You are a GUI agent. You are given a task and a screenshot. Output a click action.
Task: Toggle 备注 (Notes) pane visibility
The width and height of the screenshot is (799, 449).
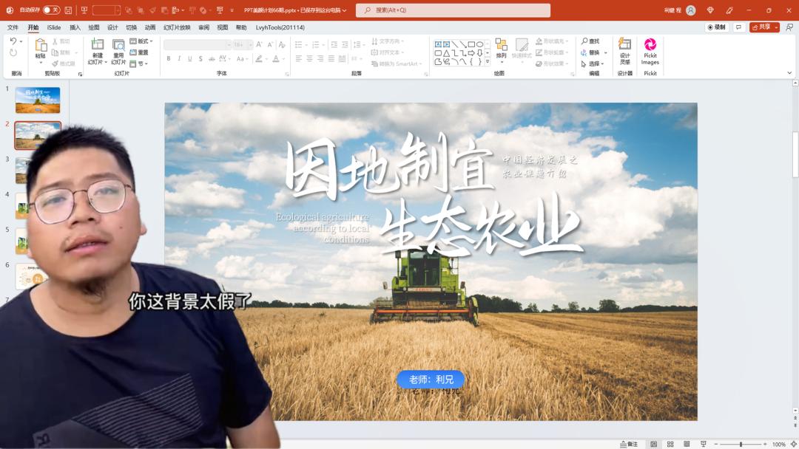(x=629, y=444)
